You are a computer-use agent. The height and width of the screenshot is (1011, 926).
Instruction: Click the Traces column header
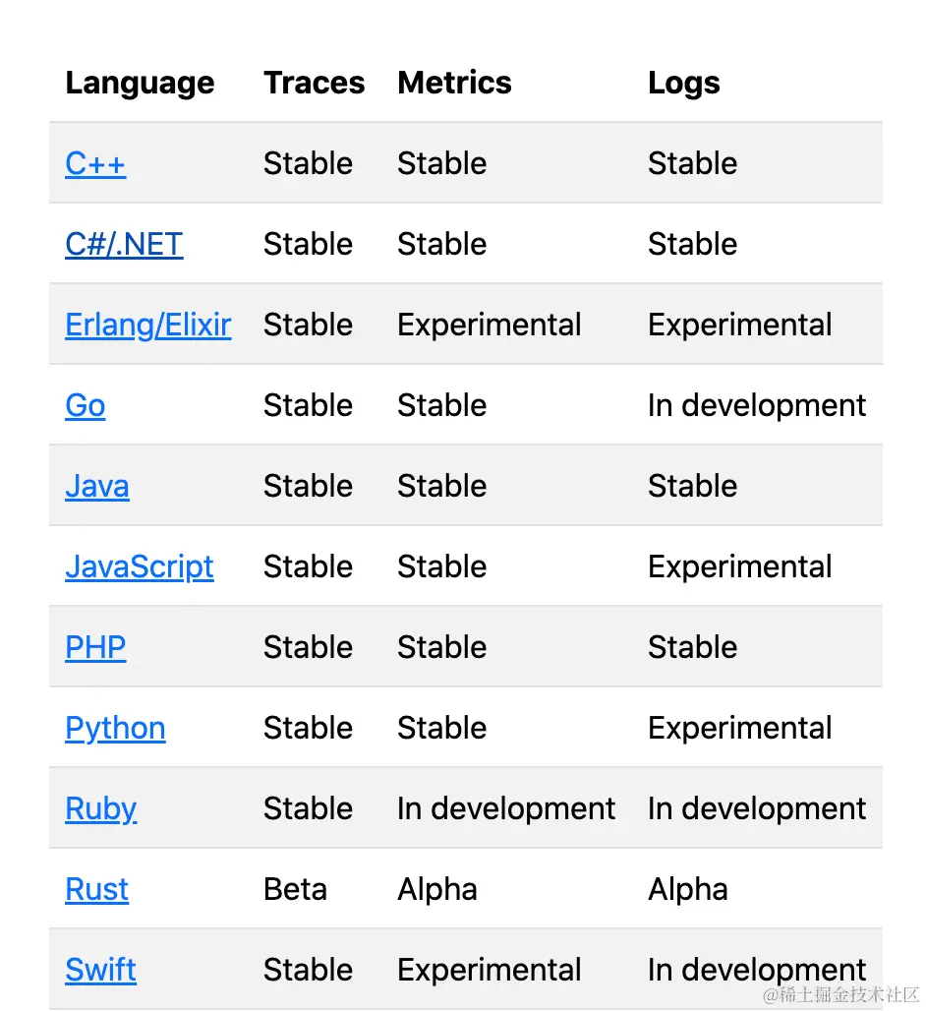314,84
